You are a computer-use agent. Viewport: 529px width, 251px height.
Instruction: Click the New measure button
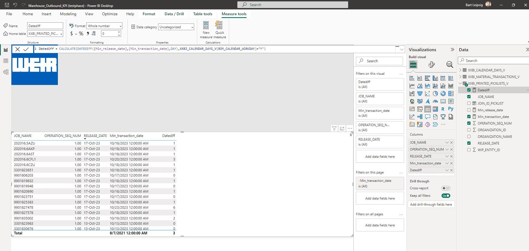click(206, 30)
